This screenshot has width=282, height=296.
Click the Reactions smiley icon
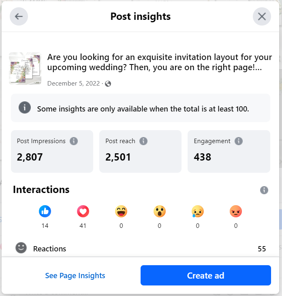pos(21,248)
